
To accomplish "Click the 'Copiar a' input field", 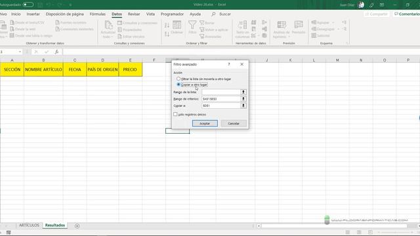I will click(221, 106).
